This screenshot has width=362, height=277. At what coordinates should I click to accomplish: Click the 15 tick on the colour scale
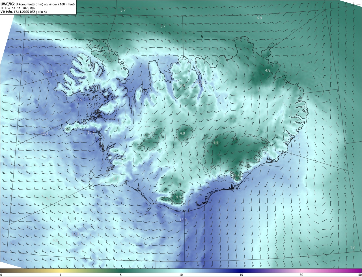[241, 275]
